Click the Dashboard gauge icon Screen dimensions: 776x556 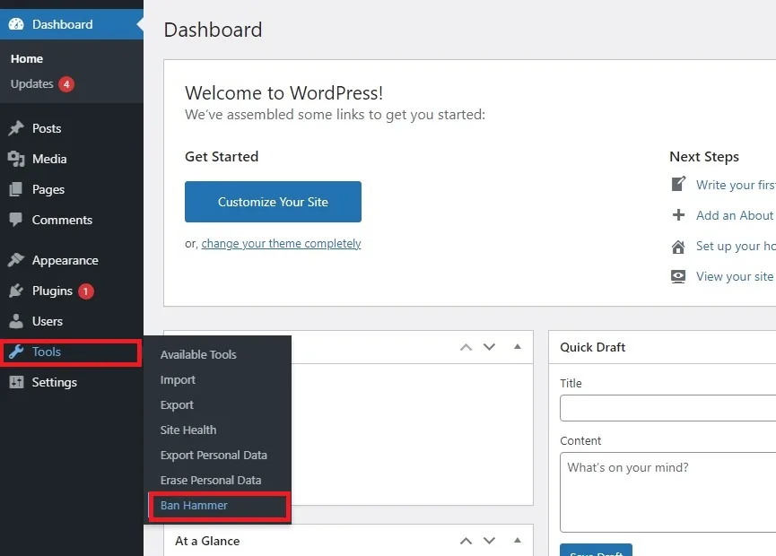(x=16, y=24)
